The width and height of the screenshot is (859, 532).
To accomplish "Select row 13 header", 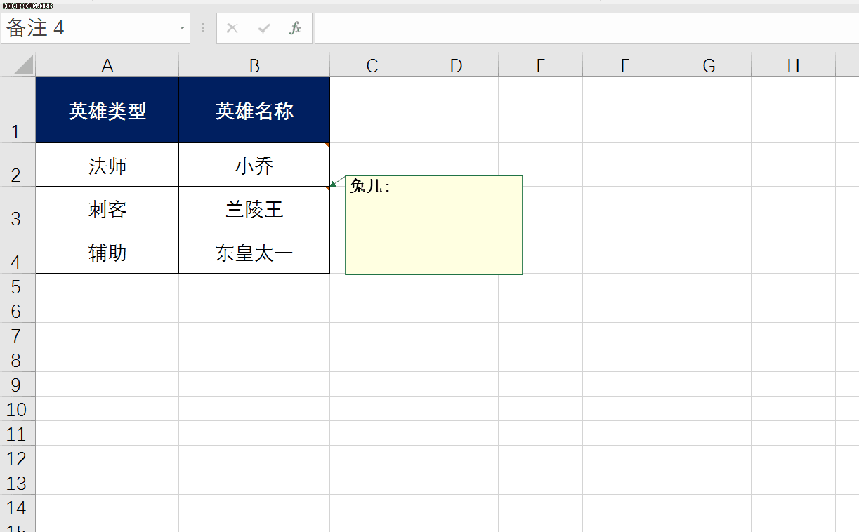I will (18, 482).
